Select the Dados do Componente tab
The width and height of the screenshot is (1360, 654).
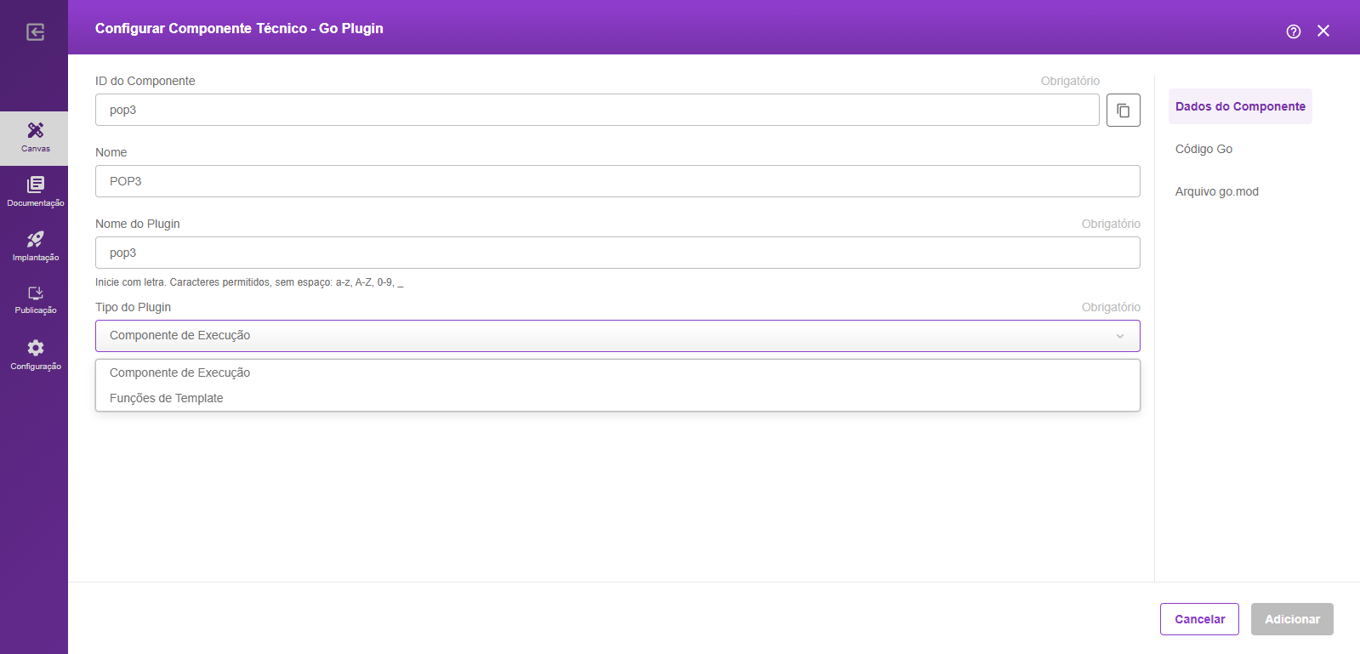click(1239, 106)
